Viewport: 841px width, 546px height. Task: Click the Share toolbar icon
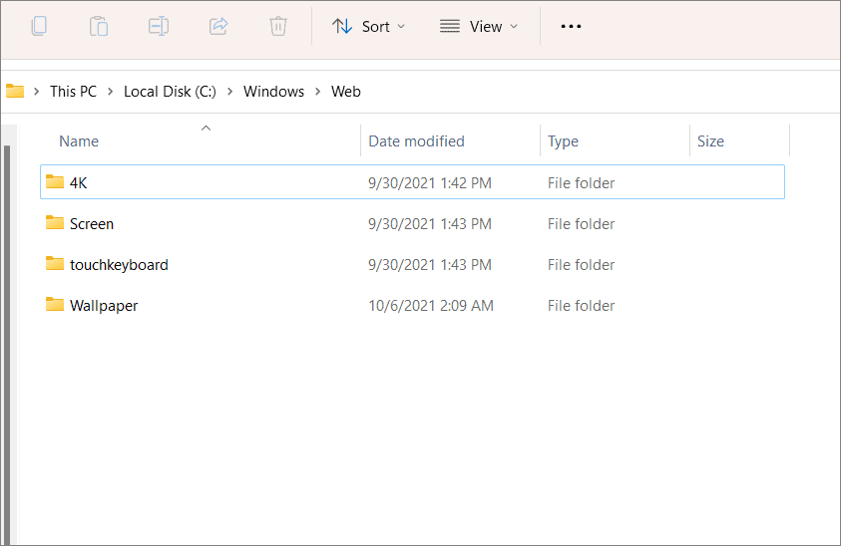[218, 26]
